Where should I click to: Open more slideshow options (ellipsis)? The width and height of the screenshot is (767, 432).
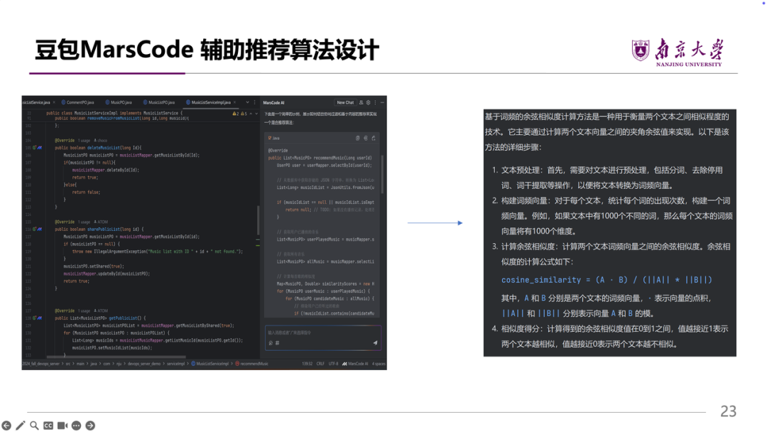76,426
